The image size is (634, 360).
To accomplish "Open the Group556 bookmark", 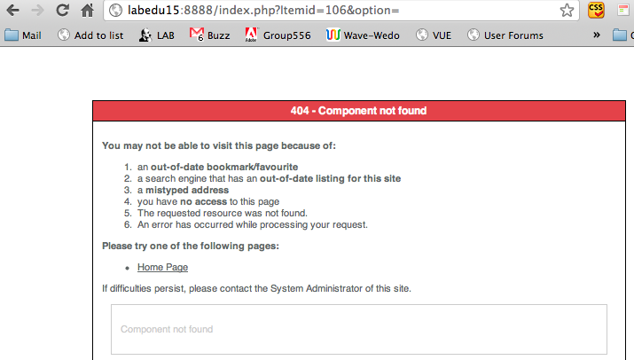I will point(278,35).
